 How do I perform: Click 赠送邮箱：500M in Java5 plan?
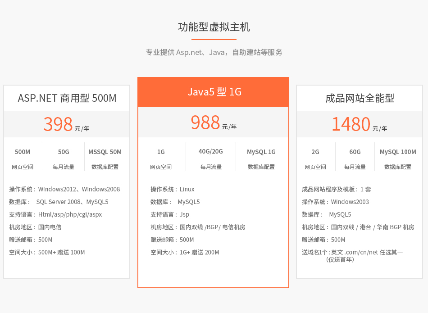(x=172, y=240)
